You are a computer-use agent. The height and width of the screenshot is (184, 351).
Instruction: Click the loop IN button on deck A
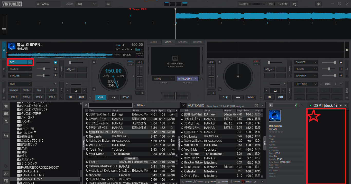pyautogui.click(x=70, y=97)
